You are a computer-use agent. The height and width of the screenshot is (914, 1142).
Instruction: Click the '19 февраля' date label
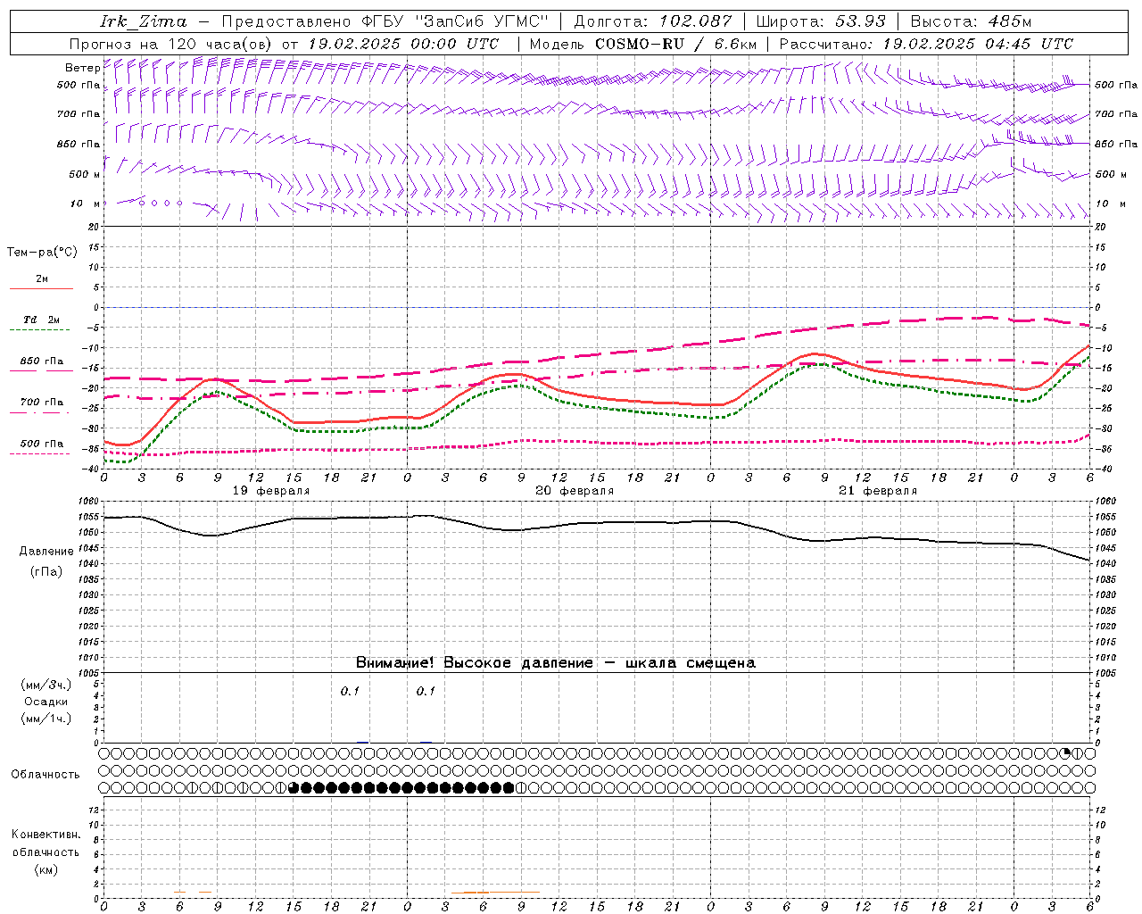tap(271, 491)
